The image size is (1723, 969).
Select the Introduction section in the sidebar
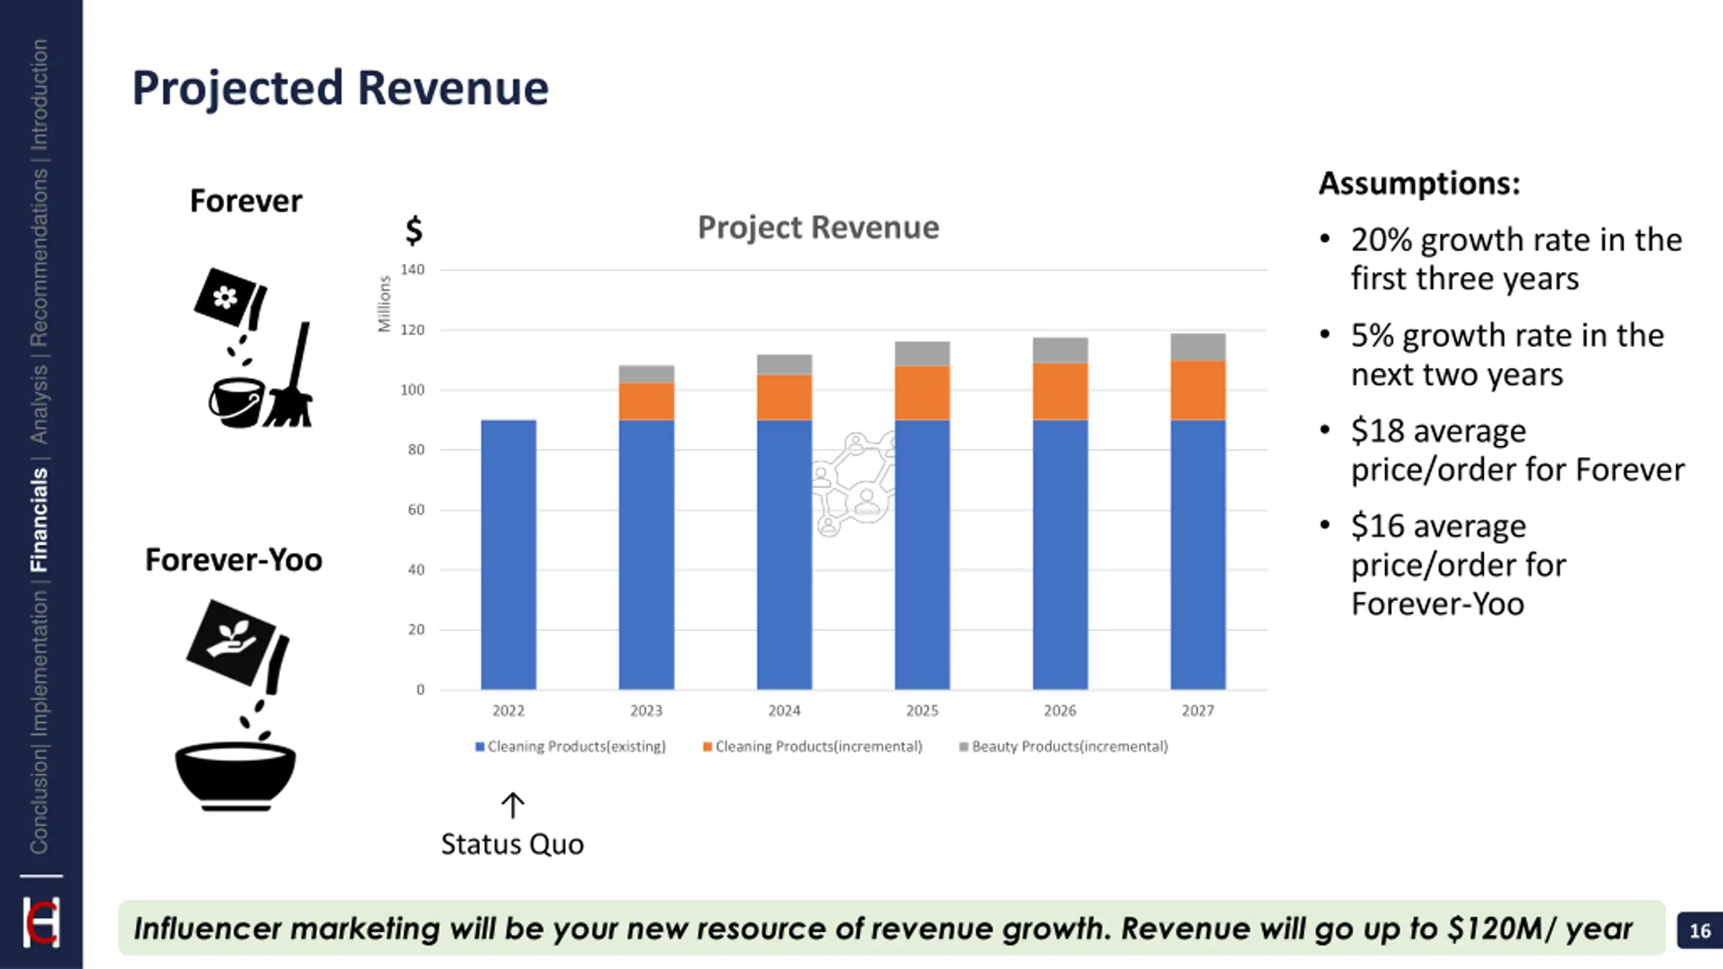pos(39,94)
